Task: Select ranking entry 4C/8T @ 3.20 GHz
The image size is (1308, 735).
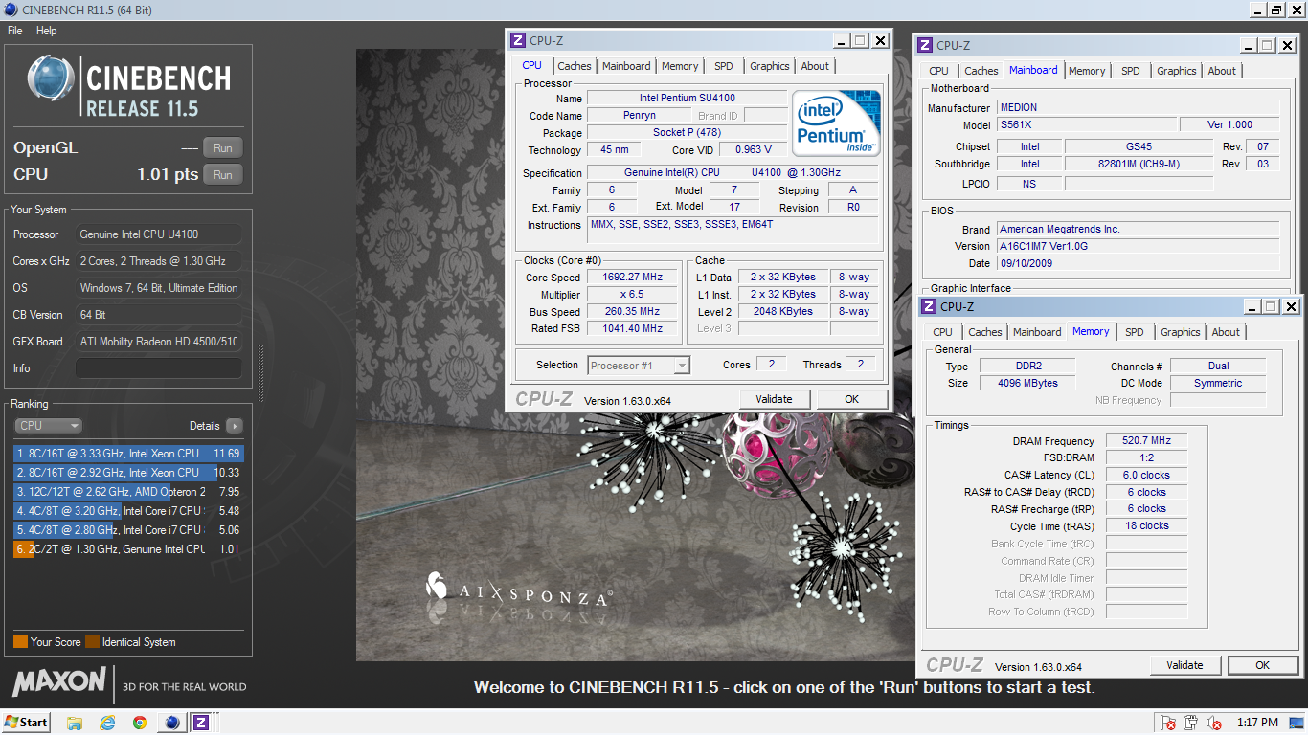Action: pyautogui.click(x=128, y=511)
